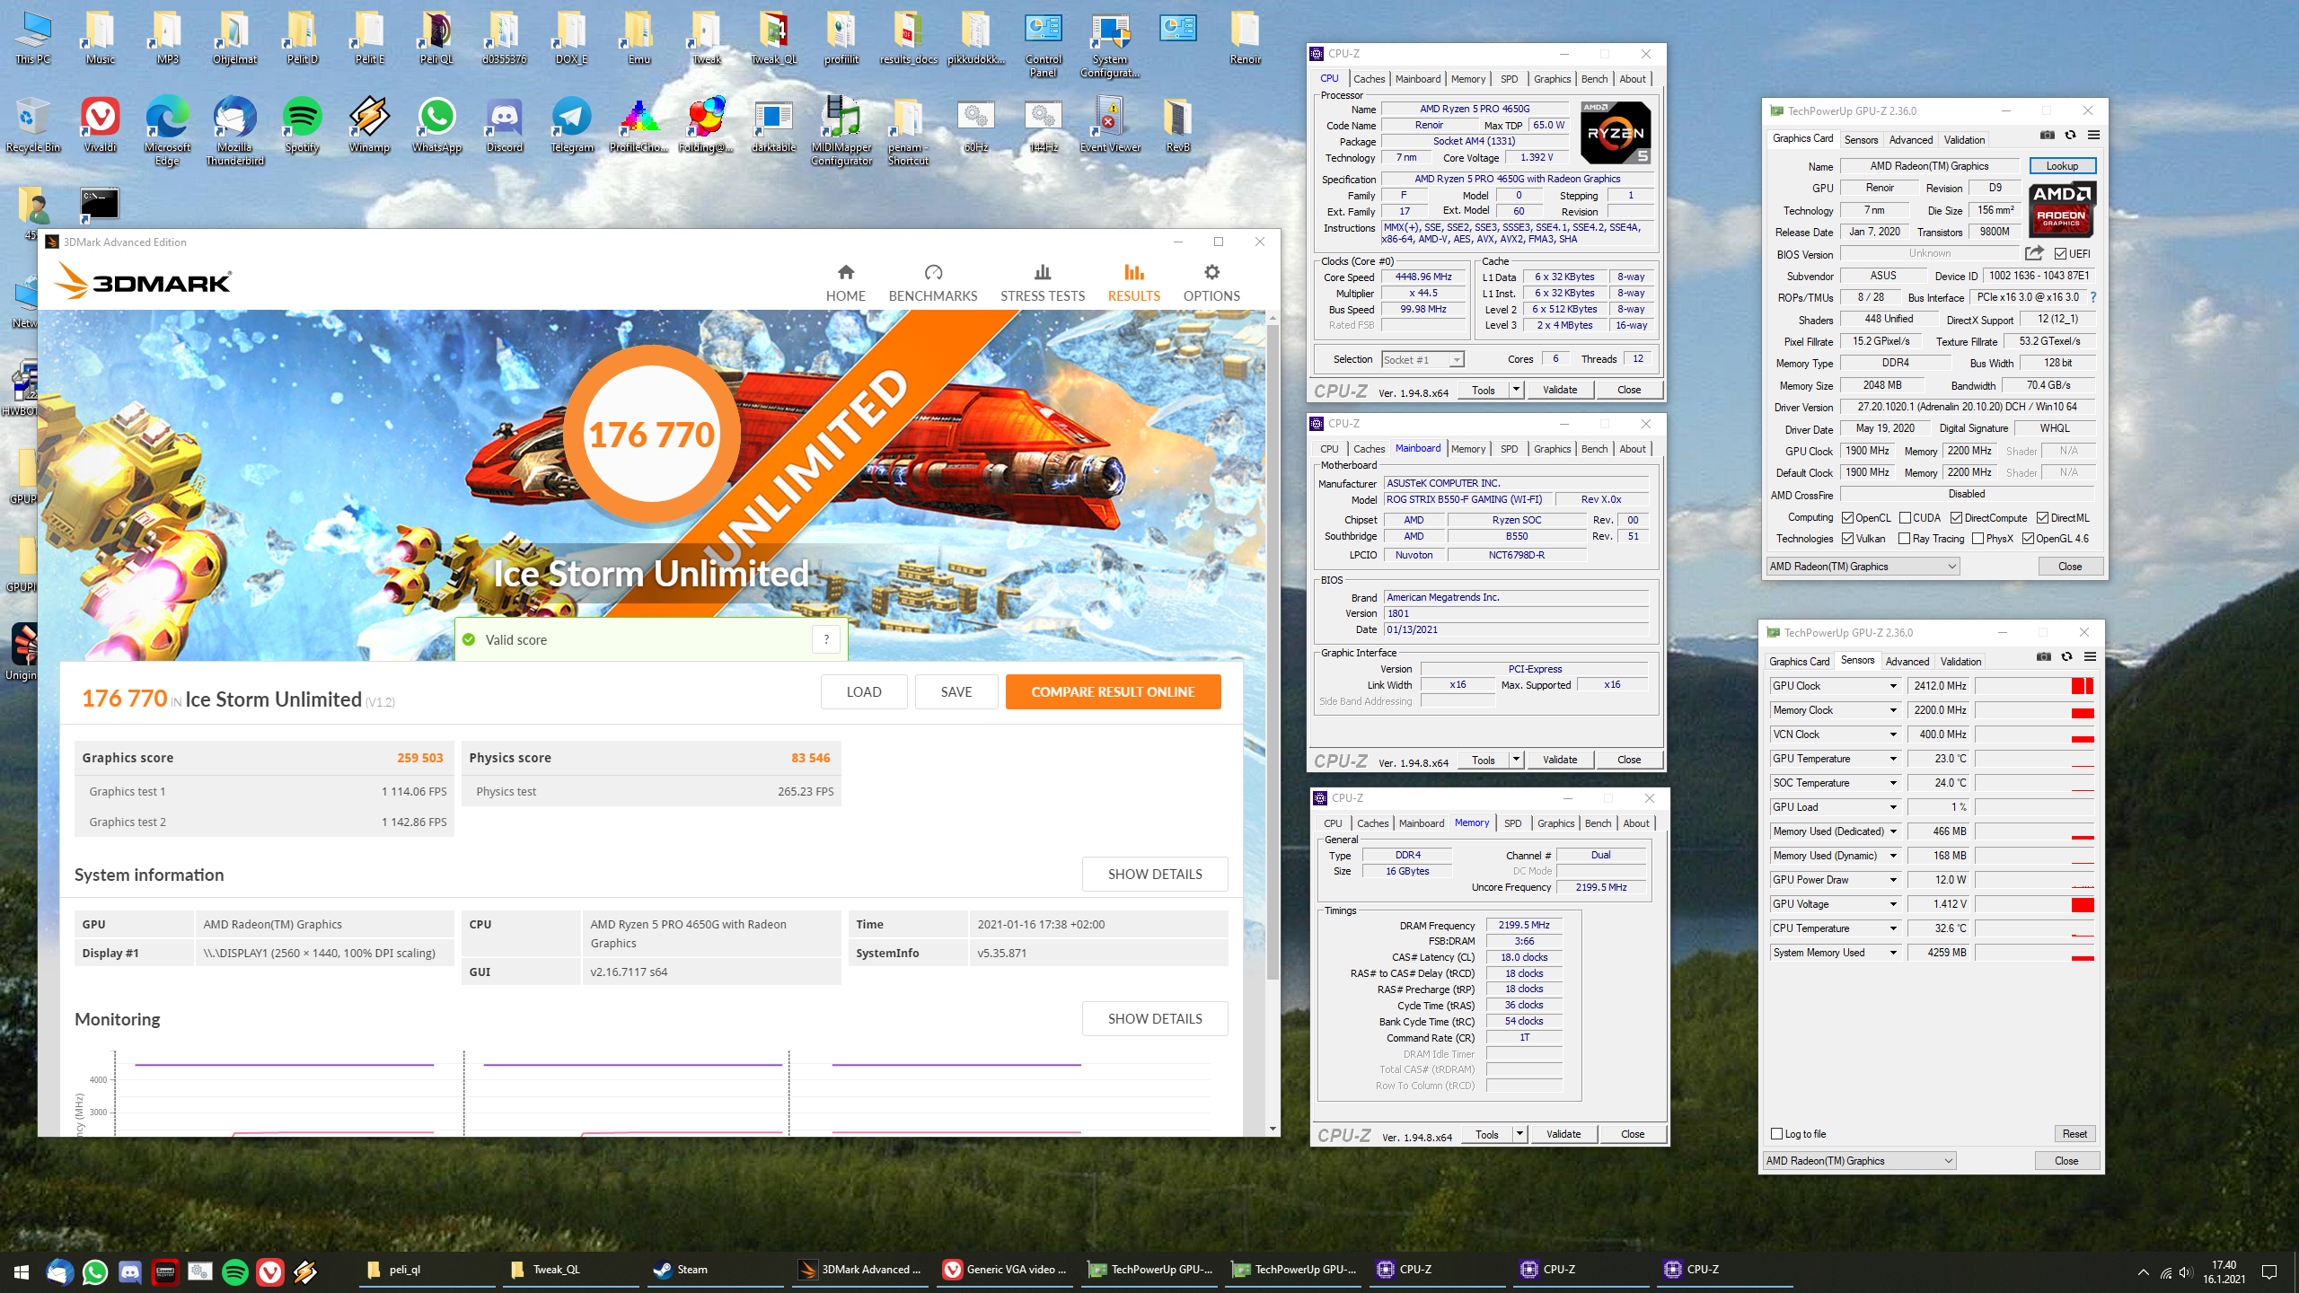Open the Tools dropdown arrow in CPU-Z CPU window
The image size is (2299, 1293).
click(x=1516, y=390)
